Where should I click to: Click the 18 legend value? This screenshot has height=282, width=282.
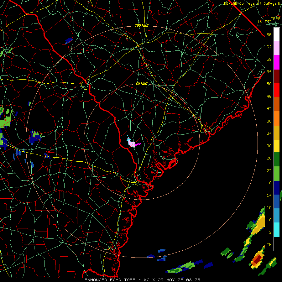tap(269, 183)
